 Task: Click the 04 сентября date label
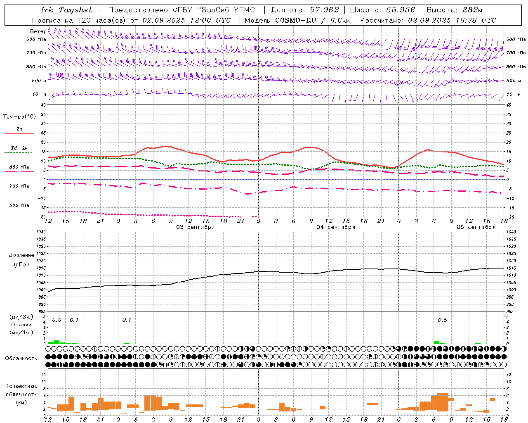pos(336,227)
